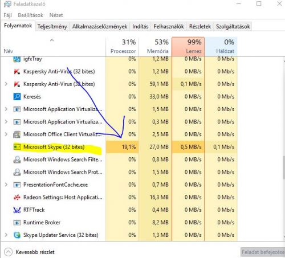This screenshot has height=258, width=285.
Task: Sort by the Hálózat column header
Action: 221,47
